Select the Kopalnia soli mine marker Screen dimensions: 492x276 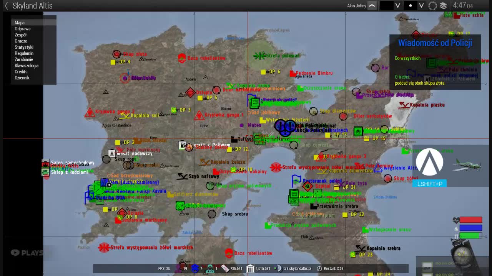pos(125,115)
